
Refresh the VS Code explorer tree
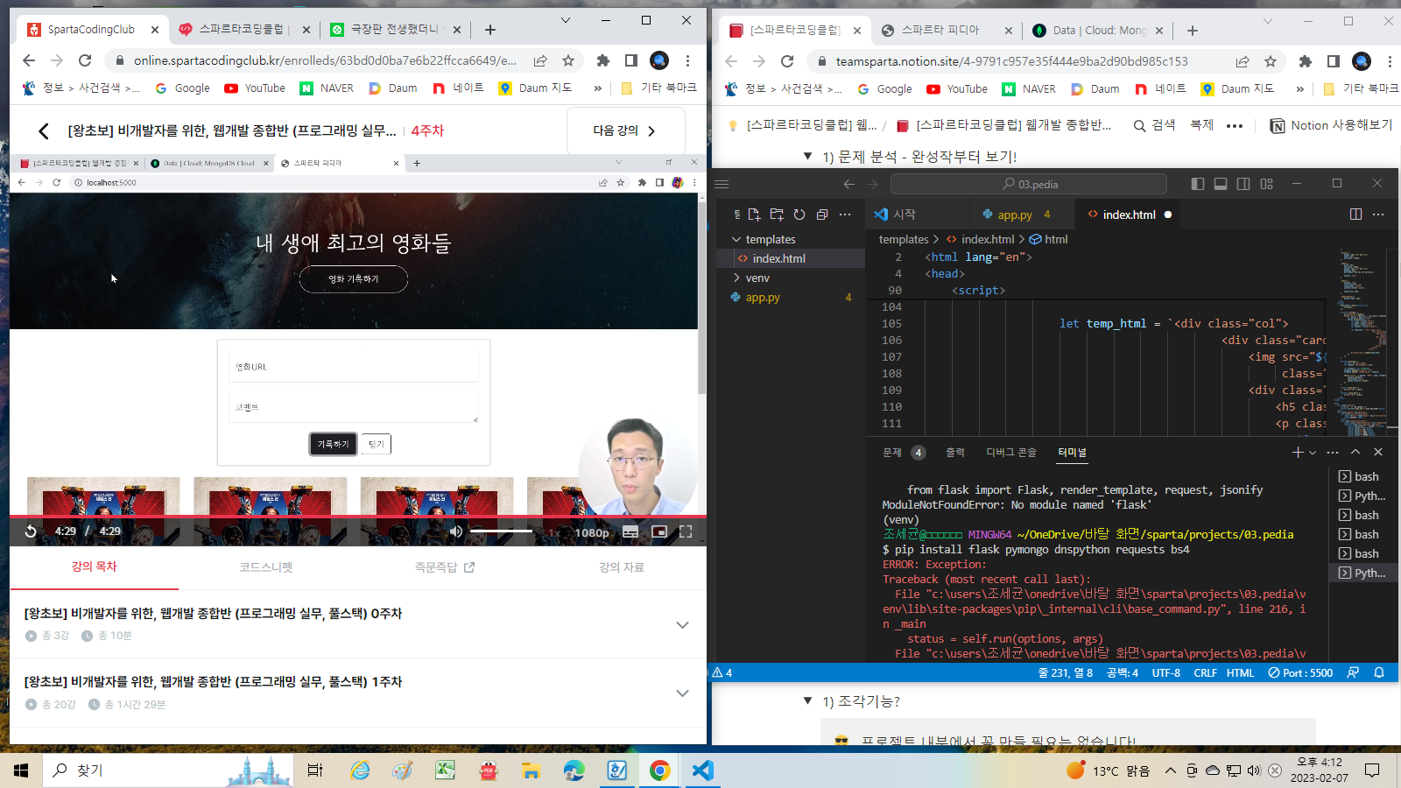(x=799, y=215)
